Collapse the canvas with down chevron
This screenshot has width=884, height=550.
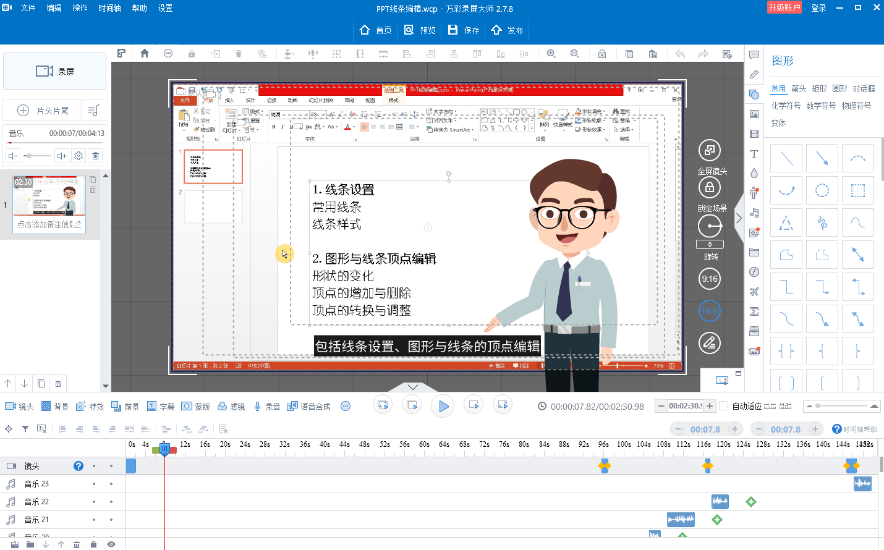(413, 387)
